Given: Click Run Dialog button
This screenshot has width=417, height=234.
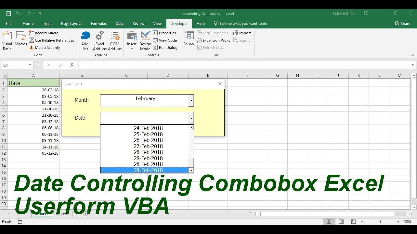Looking at the screenshot, I should pos(165,47).
